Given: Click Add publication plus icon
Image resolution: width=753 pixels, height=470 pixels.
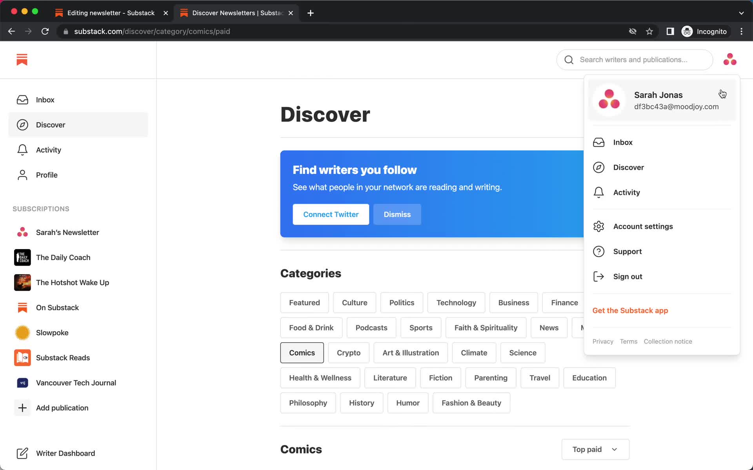Looking at the screenshot, I should click(x=22, y=407).
